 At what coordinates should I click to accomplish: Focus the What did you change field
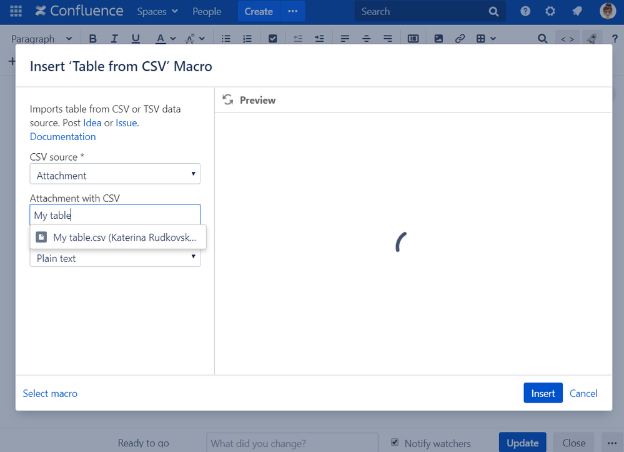coord(292,443)
